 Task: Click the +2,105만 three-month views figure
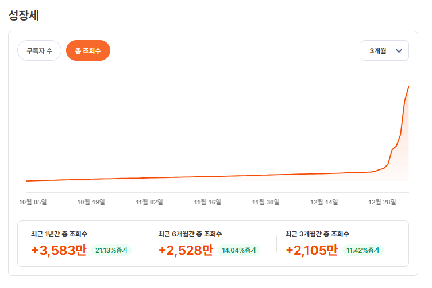(311, 250)
